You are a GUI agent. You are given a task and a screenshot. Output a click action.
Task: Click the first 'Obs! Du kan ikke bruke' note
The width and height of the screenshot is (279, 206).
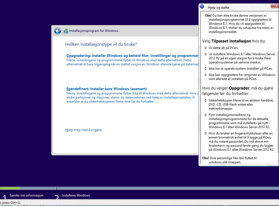[x=239, y=24]
